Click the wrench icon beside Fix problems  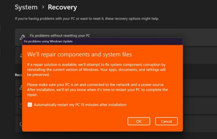(x=22, y=37)
